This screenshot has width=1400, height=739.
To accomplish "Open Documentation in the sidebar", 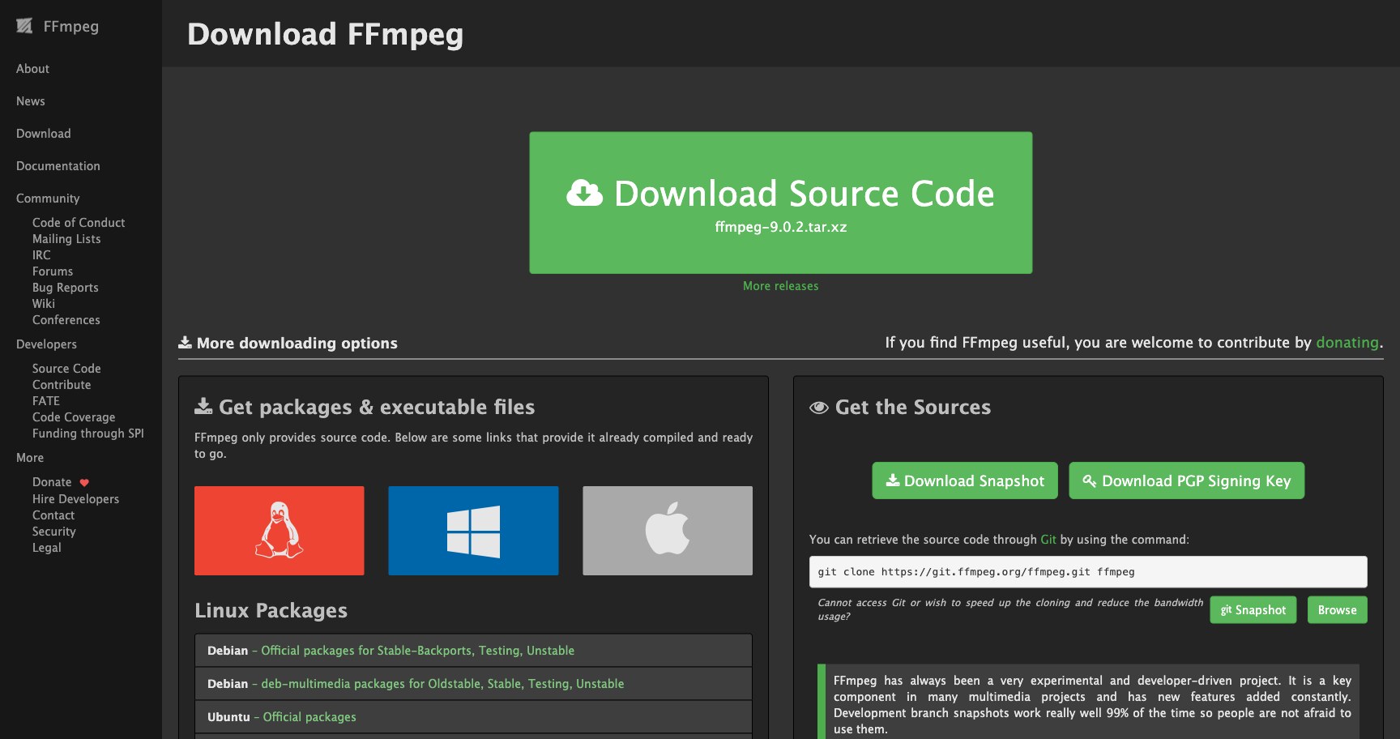I will [58, 166].
